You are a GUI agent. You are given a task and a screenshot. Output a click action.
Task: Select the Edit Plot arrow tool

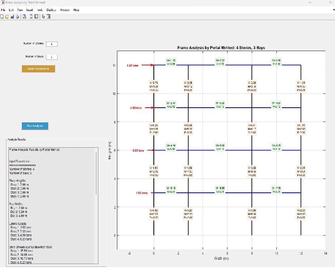click(x=43, y=17)
